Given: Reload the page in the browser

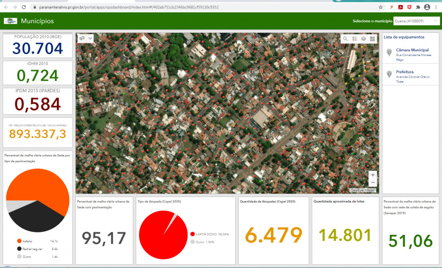Looking at the screenshot, I should coord(24,7).
